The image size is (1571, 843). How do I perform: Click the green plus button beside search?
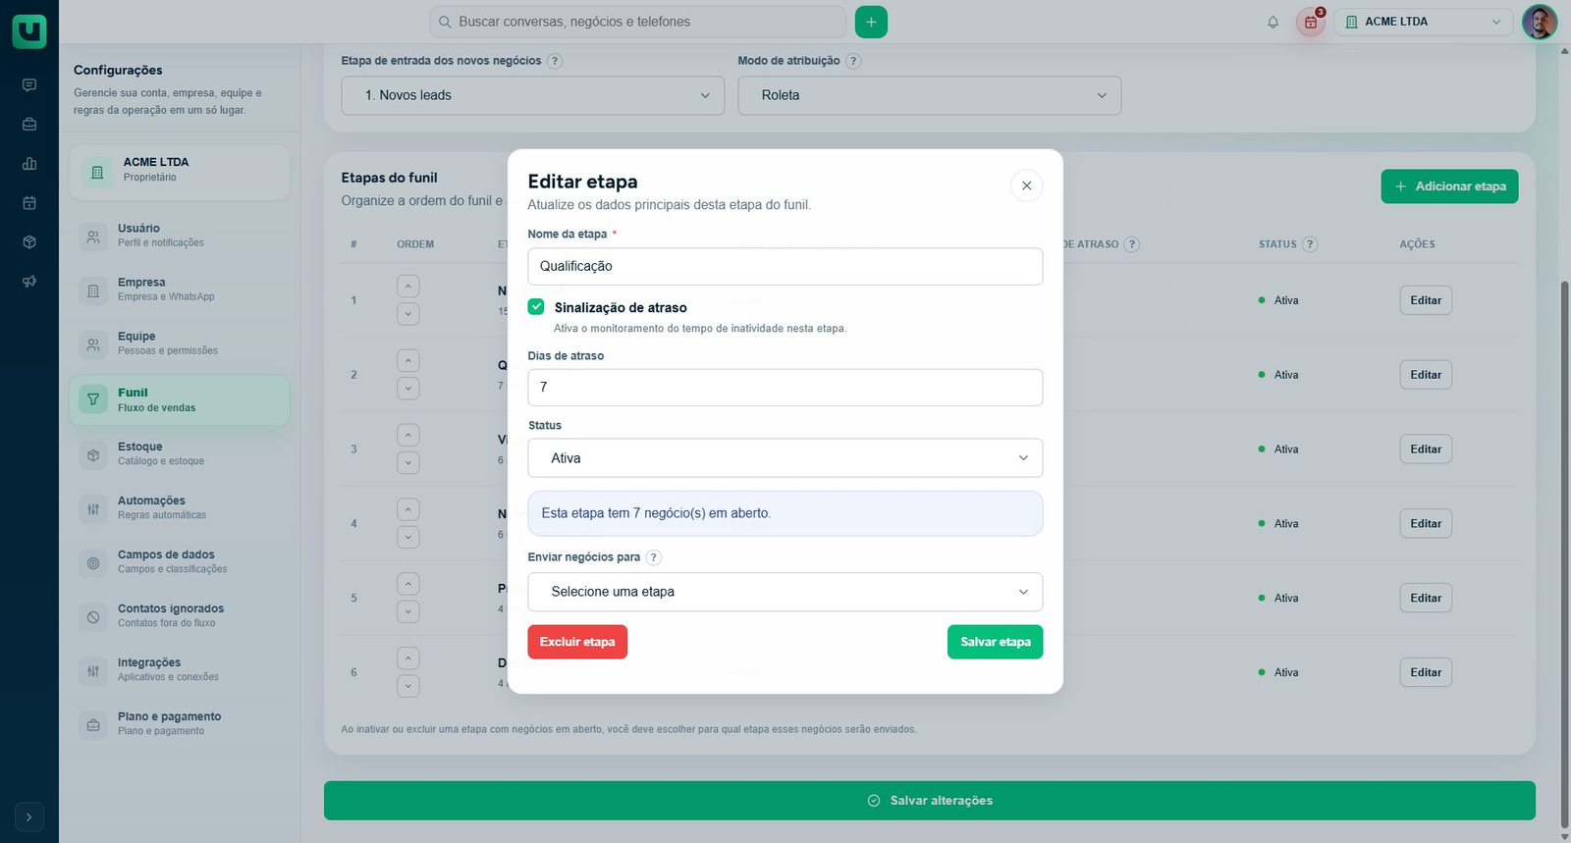871,22
